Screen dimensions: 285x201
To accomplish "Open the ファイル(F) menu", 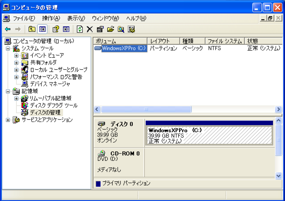I will (x=24, y=18).
